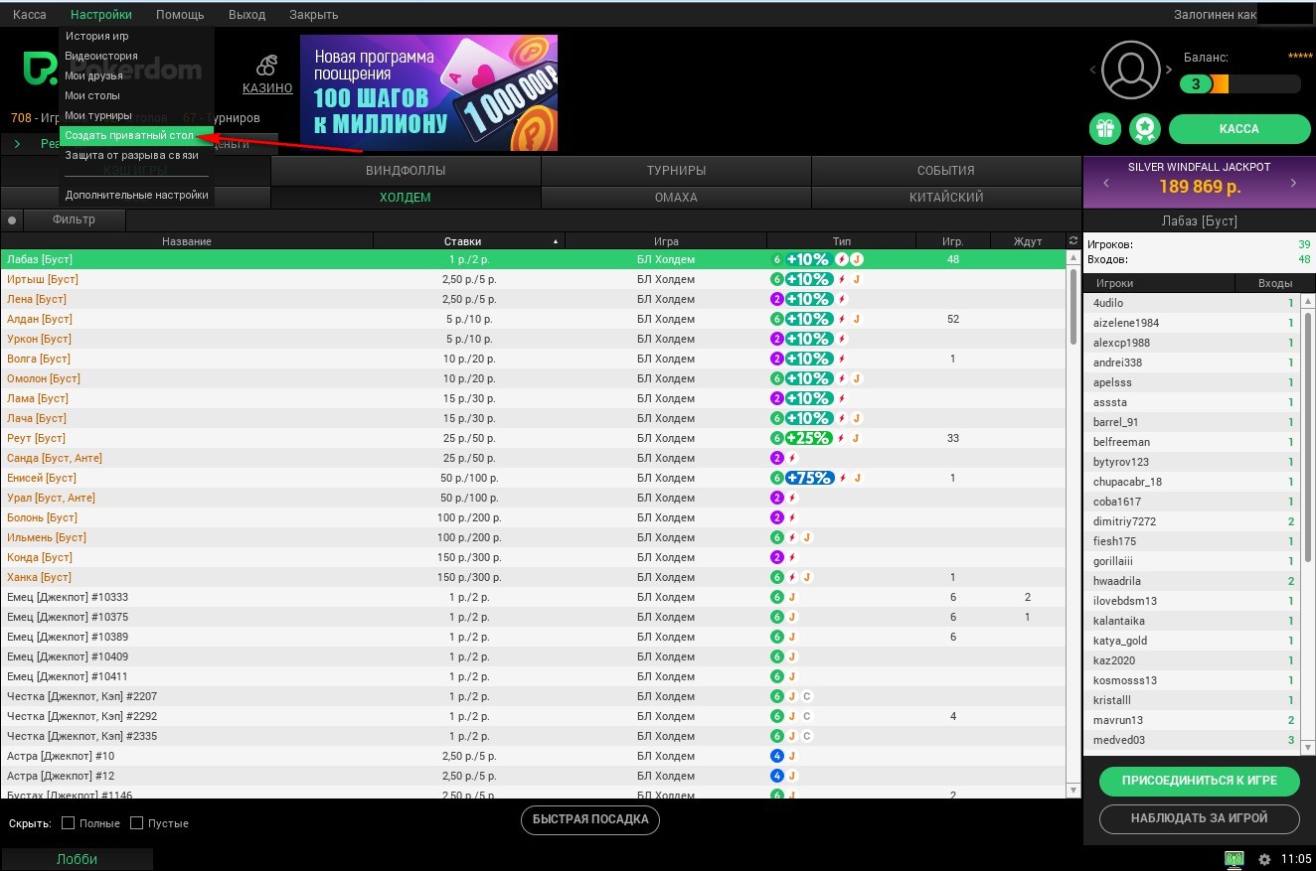The height and width of the screenshot is (871, 1316).
Task: Select player kalantaika in list
Action: pyautogui.click(x=1193, y=621)
